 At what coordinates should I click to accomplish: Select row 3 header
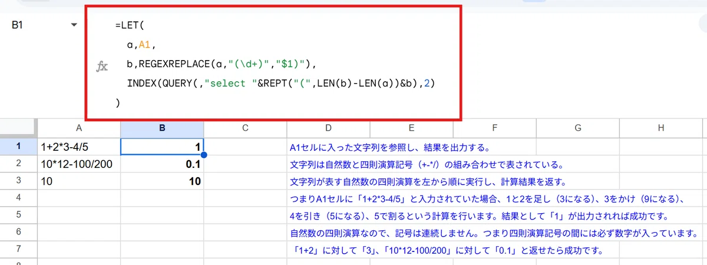click(18, 181)
